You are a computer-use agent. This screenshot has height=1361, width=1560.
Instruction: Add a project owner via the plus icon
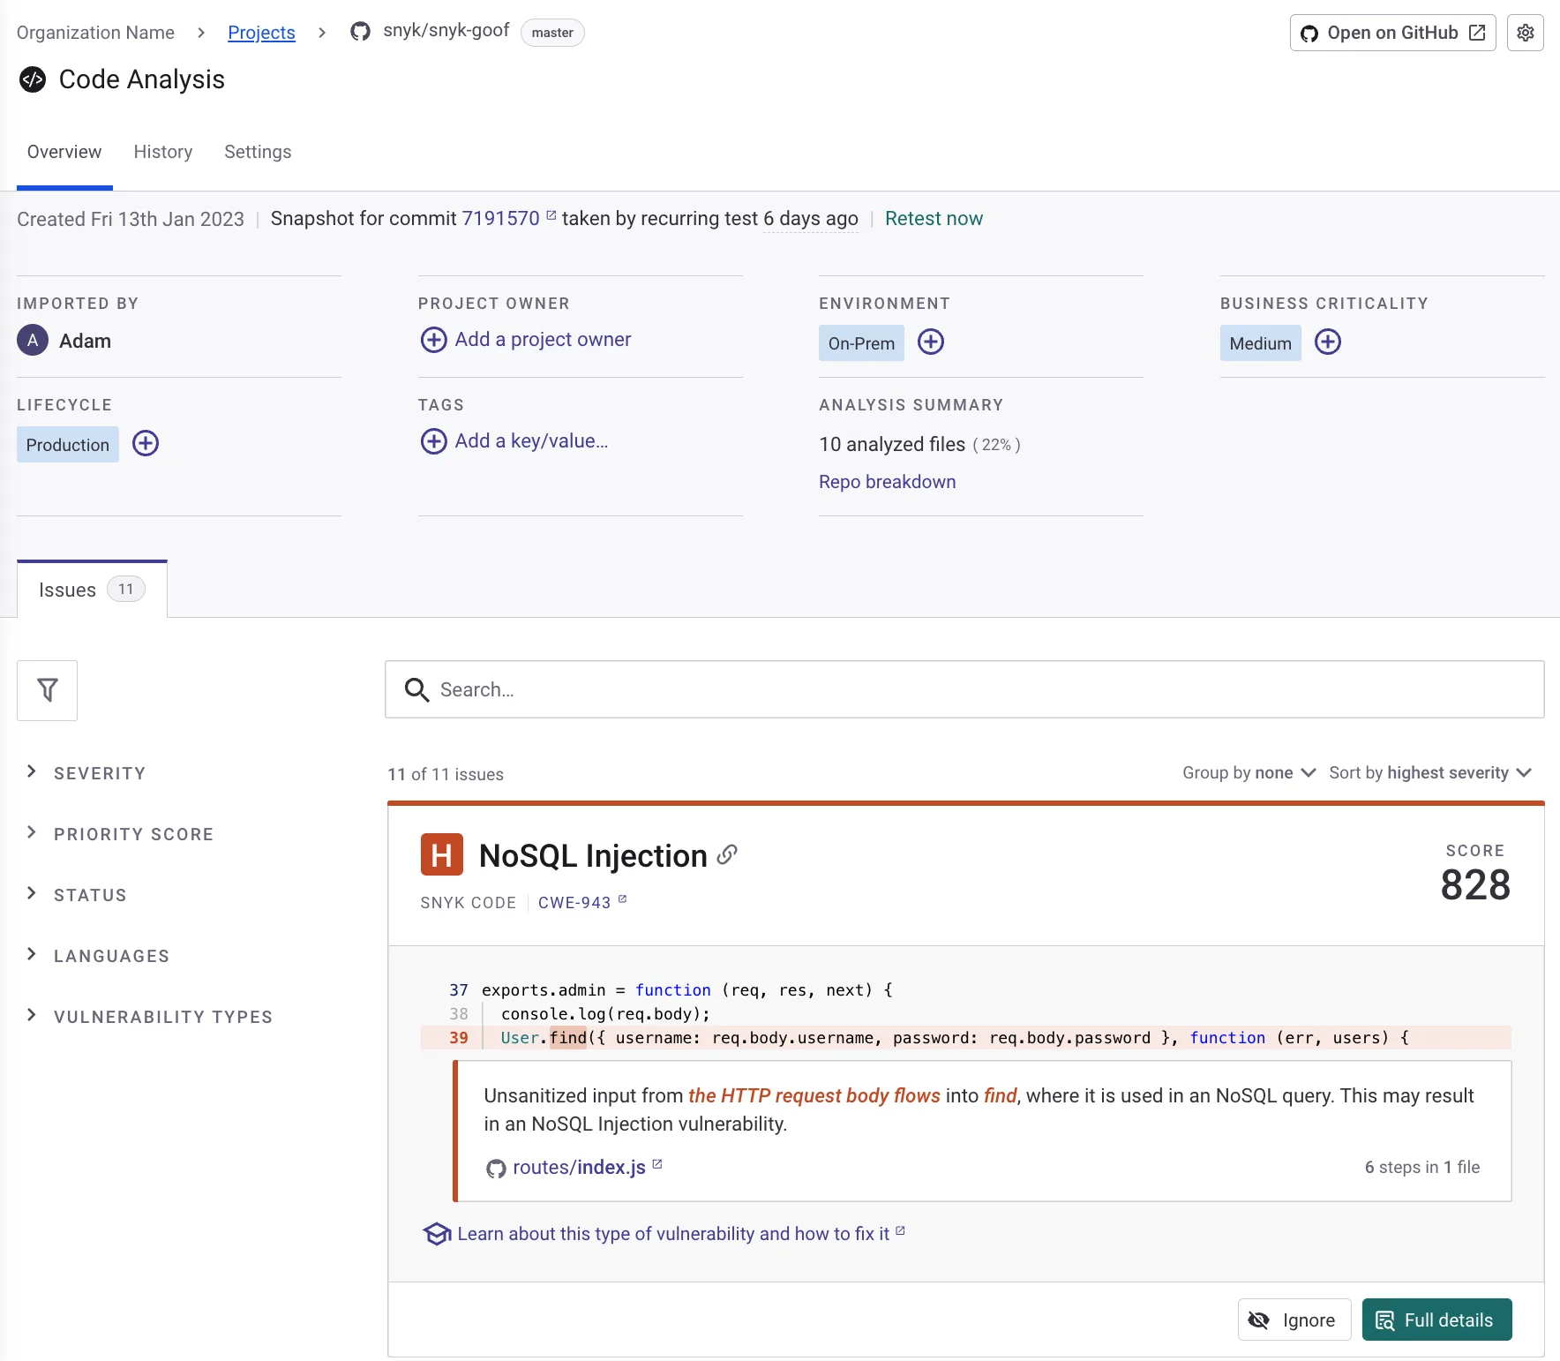click(x=433, y=340)
